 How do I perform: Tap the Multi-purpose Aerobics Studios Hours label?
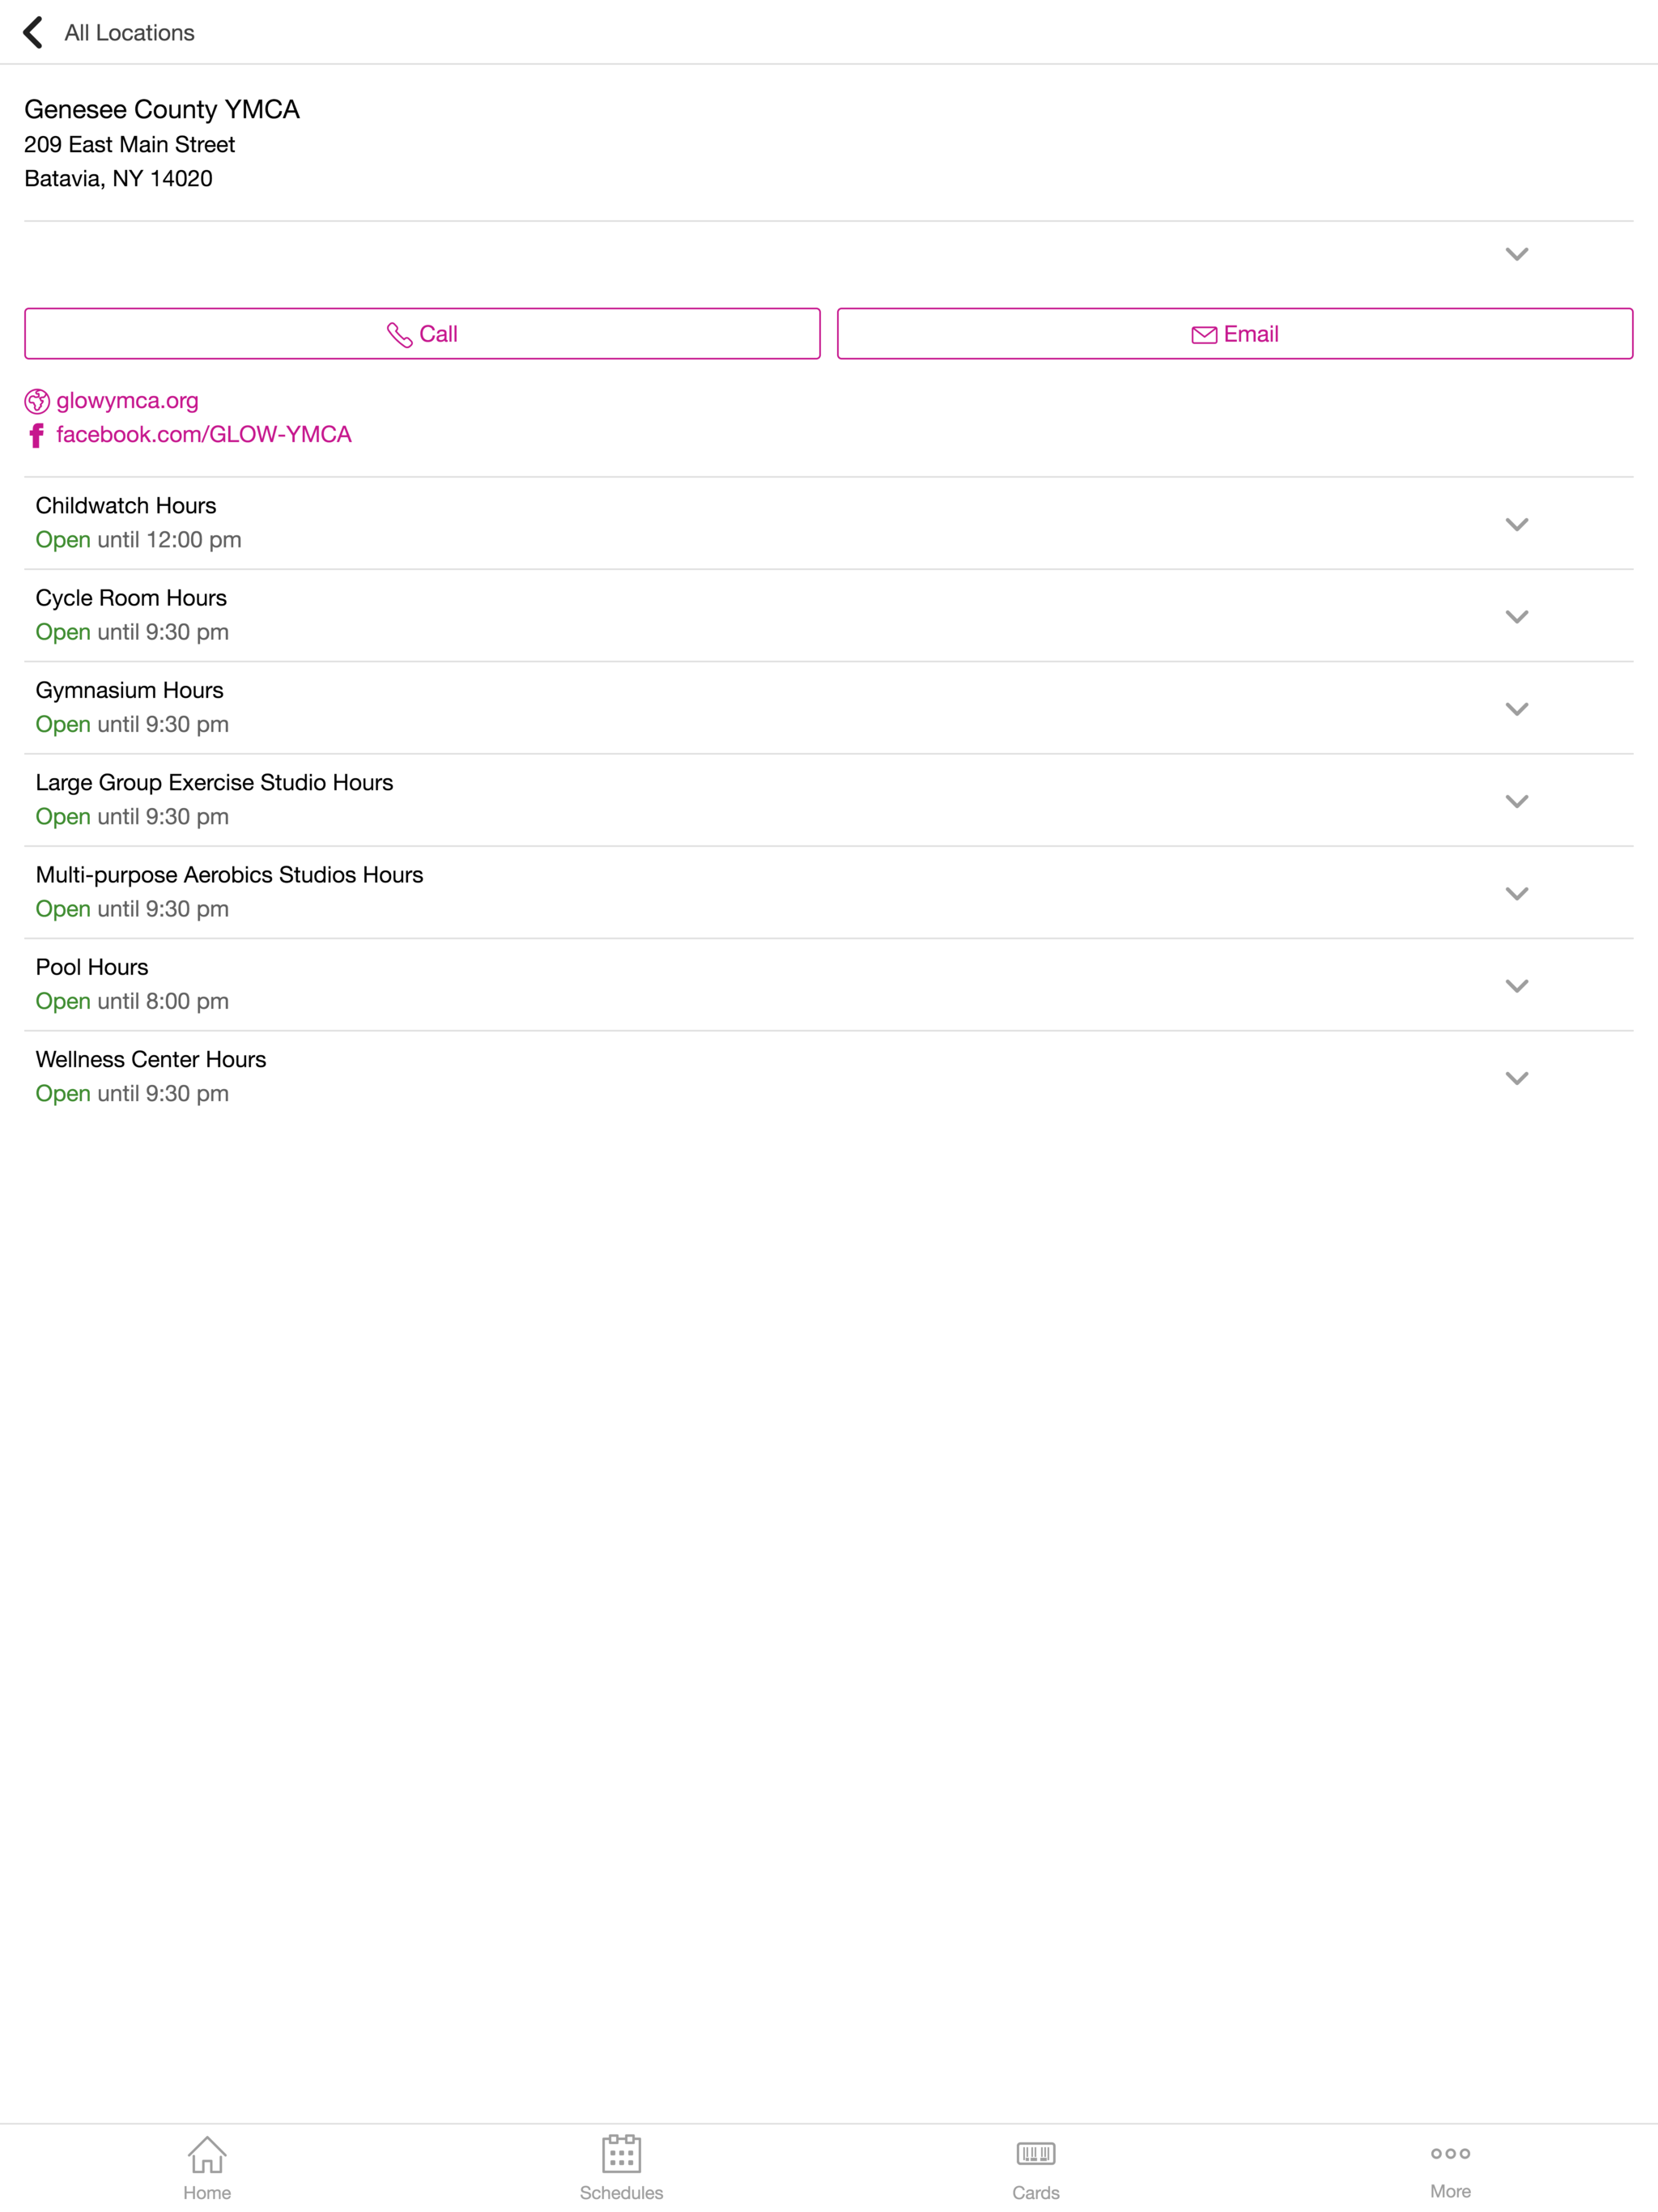coord(230,875)
